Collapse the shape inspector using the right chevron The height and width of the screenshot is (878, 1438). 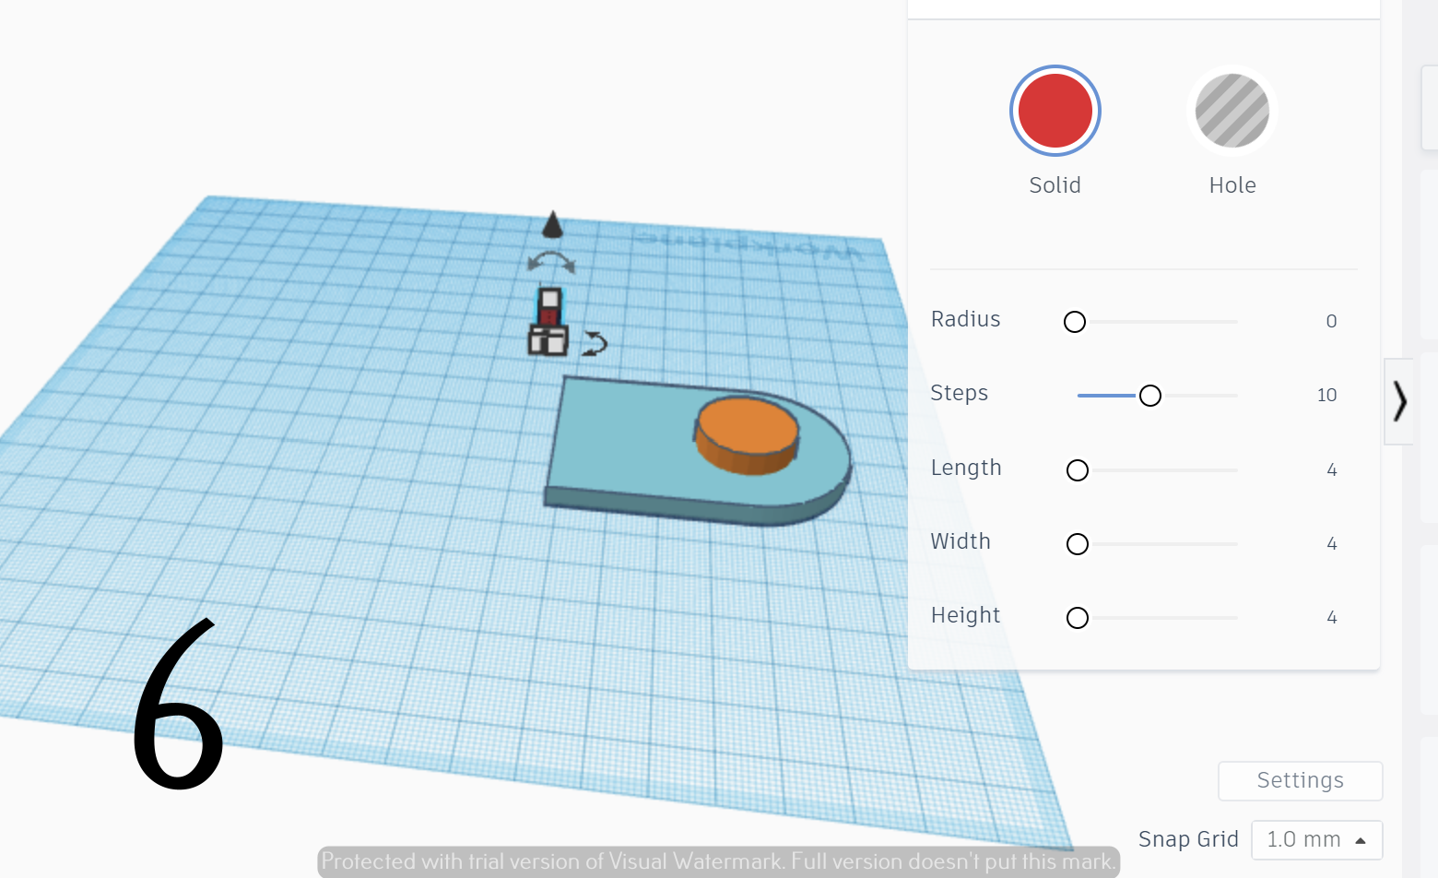tap(1400, 401)
